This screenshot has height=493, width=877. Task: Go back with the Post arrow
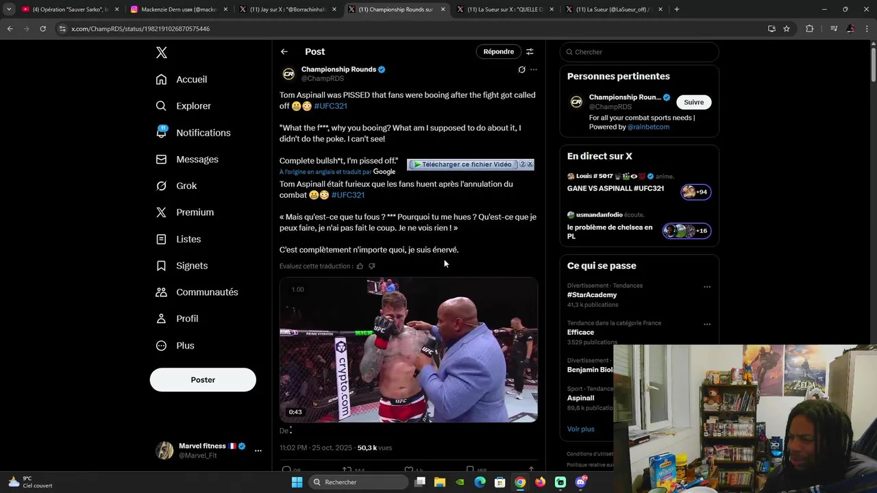coord(284,51)
